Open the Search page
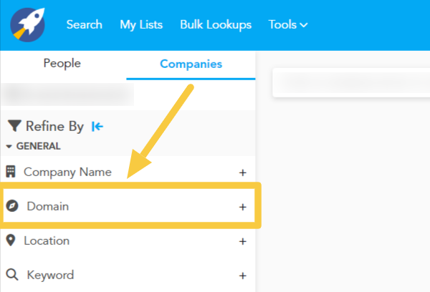Viewport: 430px width, 292px height. coord(84,24)
